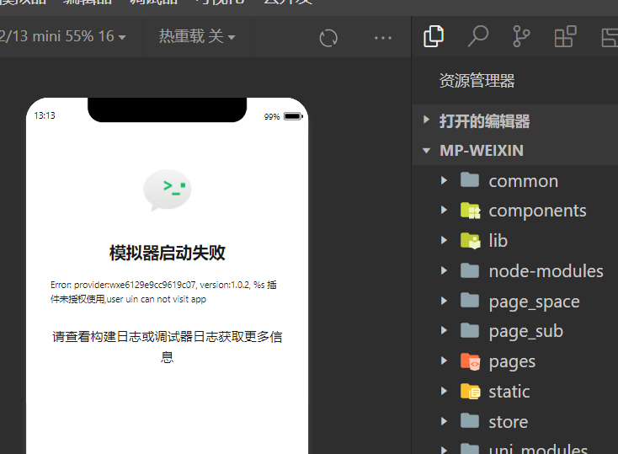Select the pages folder name

(x=513, y=362)
